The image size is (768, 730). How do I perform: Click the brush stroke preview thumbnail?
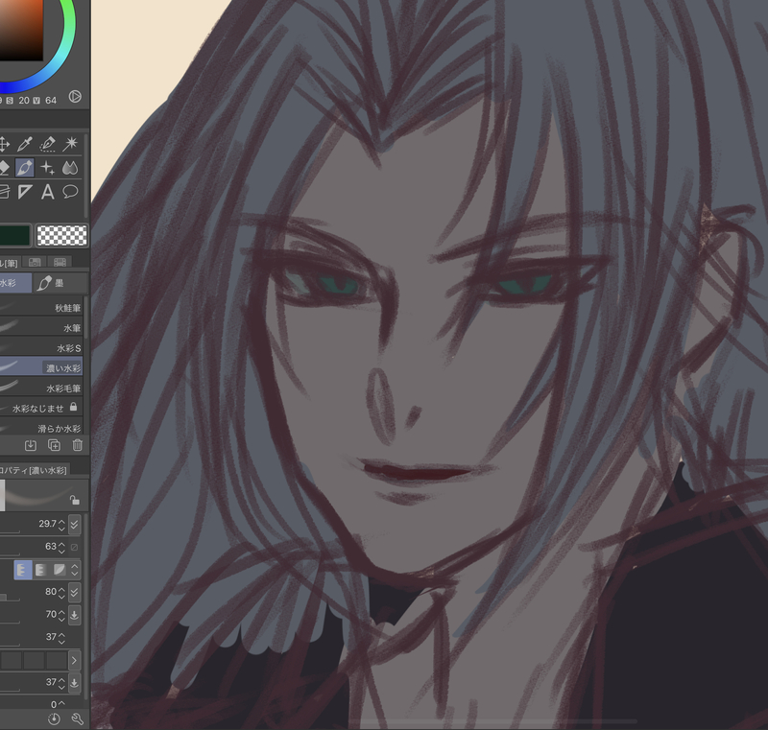click(39, 496)
